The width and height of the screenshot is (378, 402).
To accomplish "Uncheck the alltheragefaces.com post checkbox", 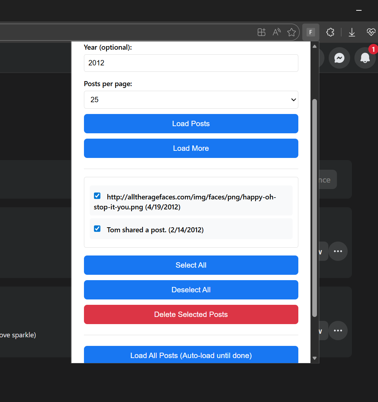I will [x=97, y=196].
